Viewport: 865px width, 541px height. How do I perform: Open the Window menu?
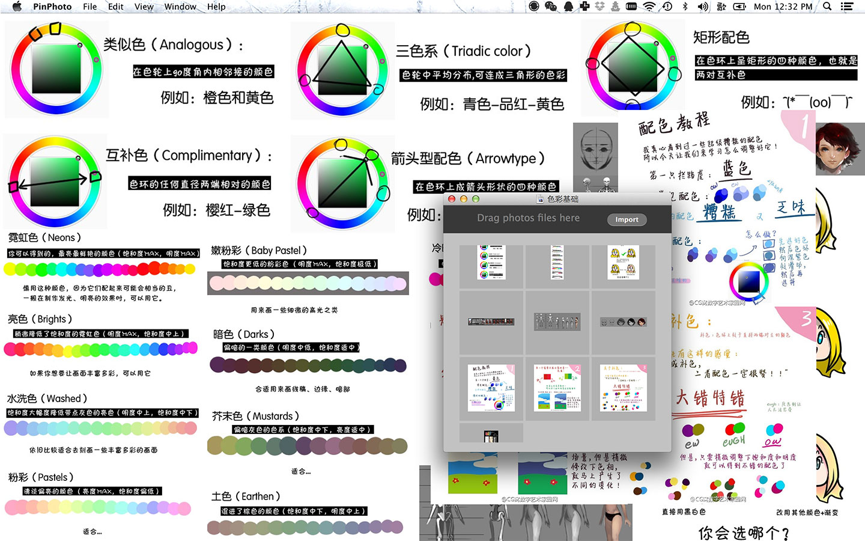tap(180, 7)
